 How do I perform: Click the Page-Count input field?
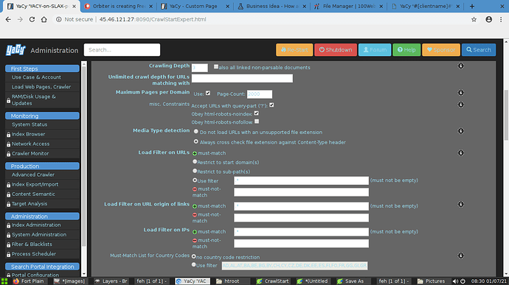coord(260,94)
